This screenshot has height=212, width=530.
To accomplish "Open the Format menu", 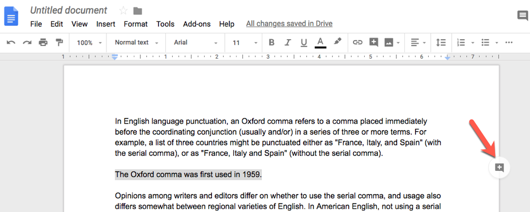I will pyautogui.click(x=136, y=24).
